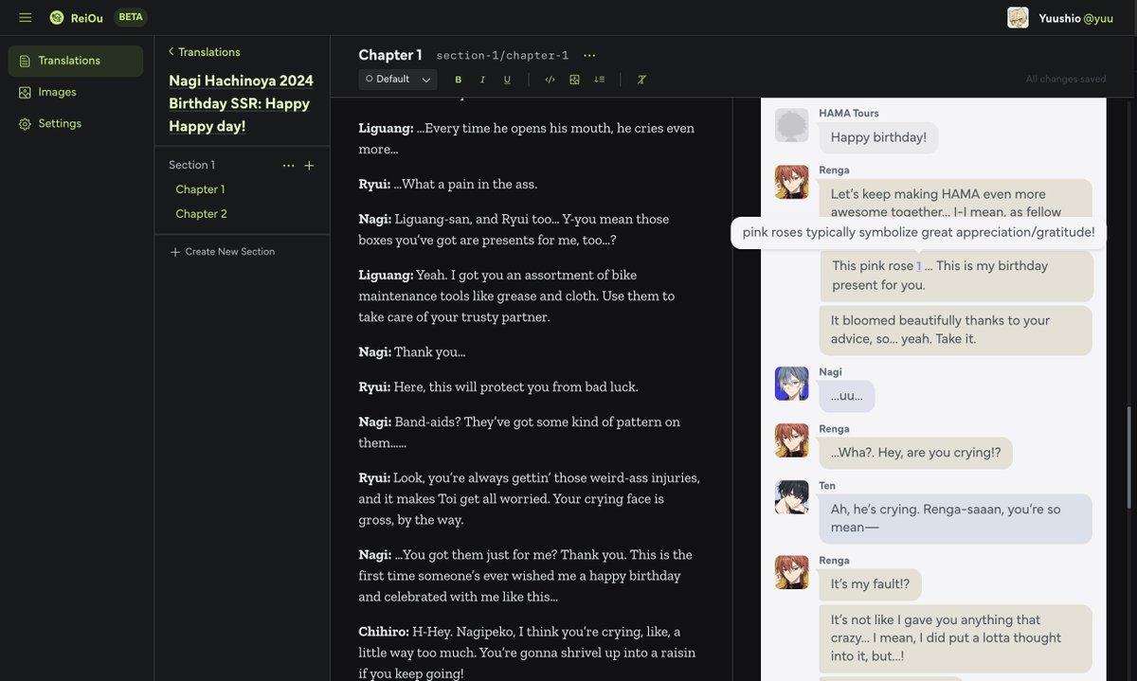Click the line 'Ryui: …What a pain in the ass.'

(448, 184)
